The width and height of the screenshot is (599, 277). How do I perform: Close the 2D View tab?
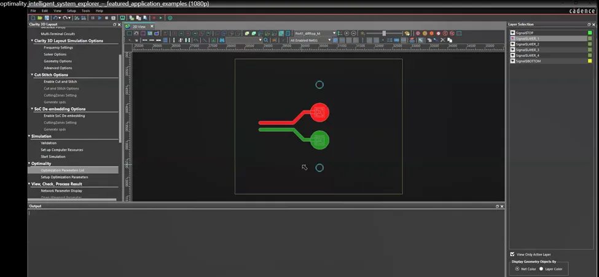click(x=151, y=26)
